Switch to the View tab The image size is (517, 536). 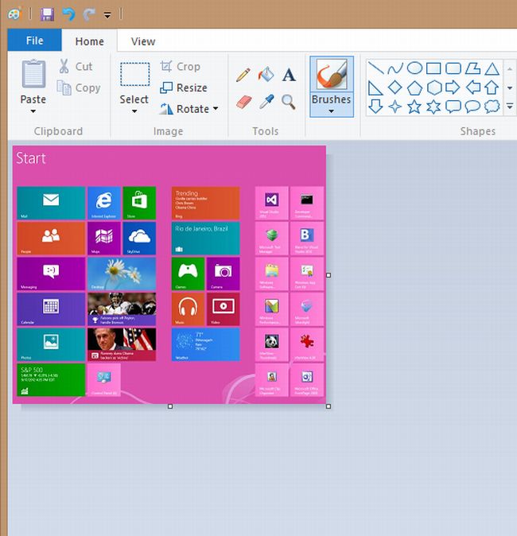[x=143, y=41]
